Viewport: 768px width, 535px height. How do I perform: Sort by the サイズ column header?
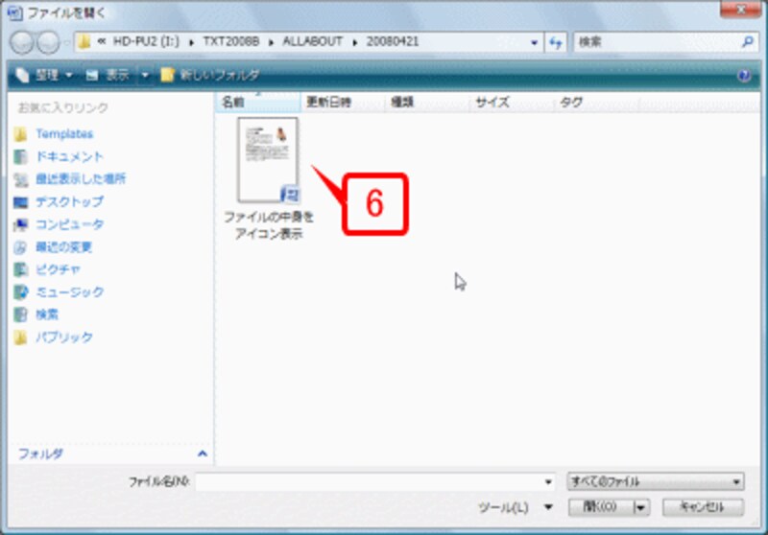click(x=512, y=102)
